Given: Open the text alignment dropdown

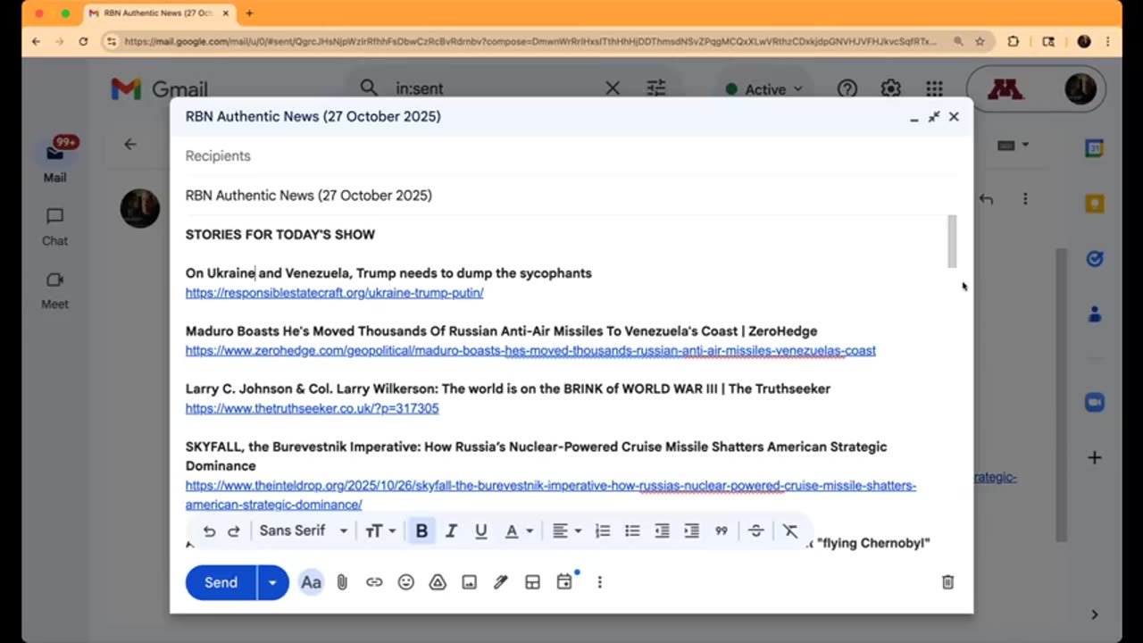Looking at the screenshot, I should 566,531.
